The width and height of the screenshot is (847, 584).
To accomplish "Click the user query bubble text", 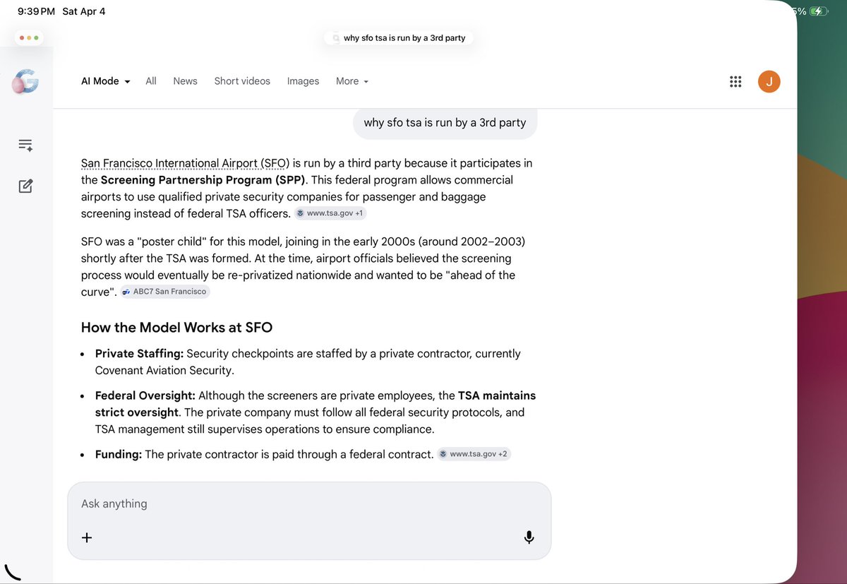I will [x=445, y=123].
